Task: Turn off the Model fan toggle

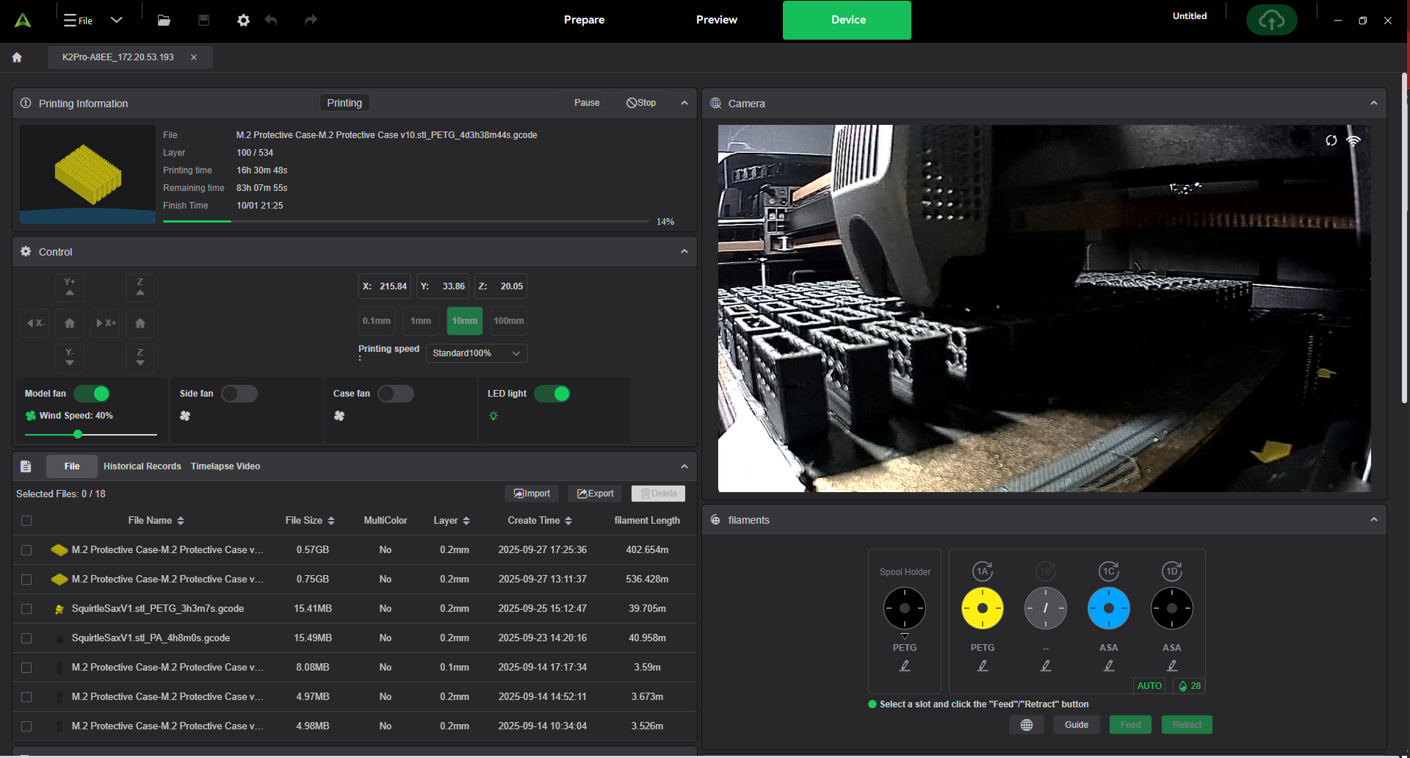Action: coord(93,394)
